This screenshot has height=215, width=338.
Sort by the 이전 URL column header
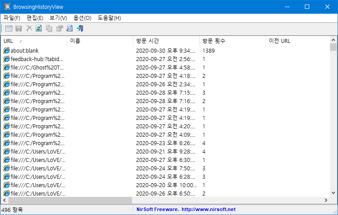tap(297, 41)
